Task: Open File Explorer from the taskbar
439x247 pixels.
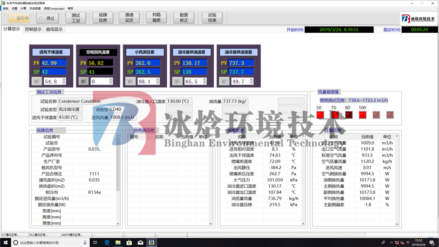Action: tap(118, 242)
